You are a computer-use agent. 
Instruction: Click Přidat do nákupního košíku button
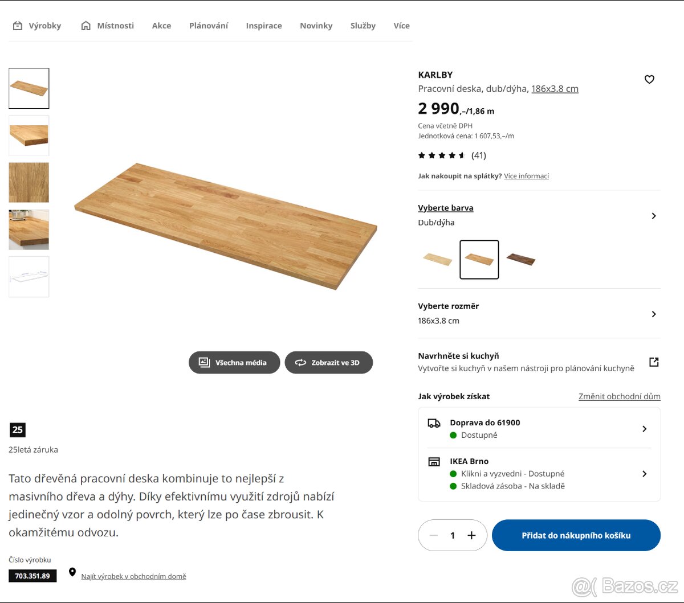coord(576,535)
